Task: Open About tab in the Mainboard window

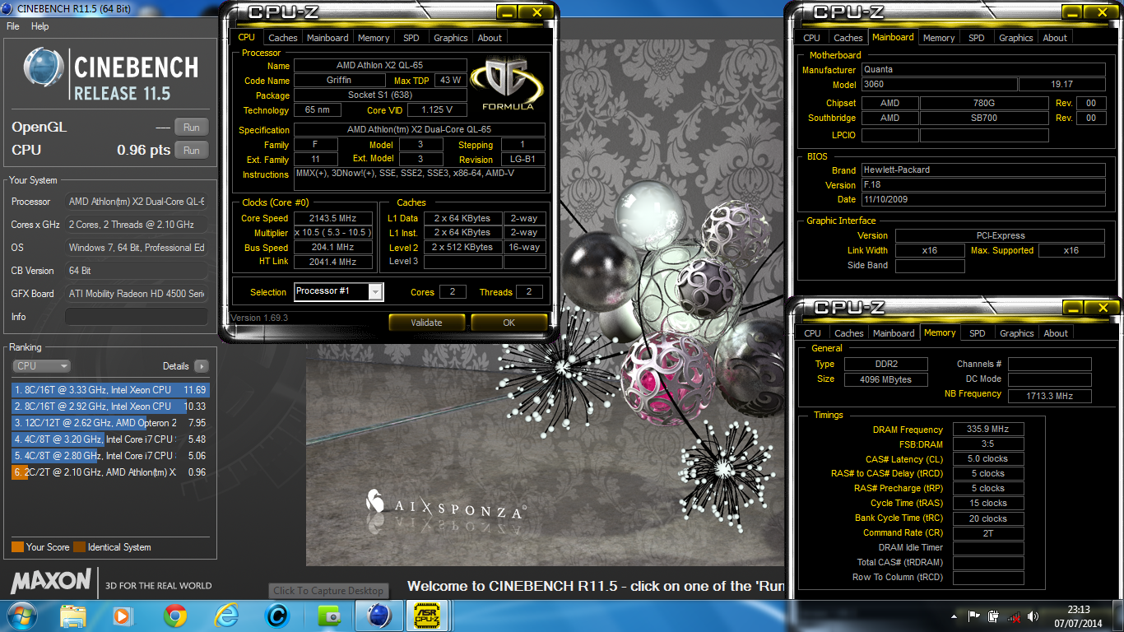Action: click(1055, 38)
